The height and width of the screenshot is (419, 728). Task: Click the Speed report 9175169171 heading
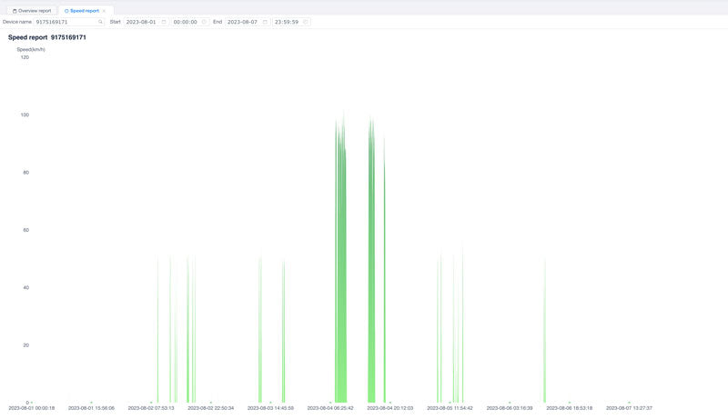(x=47, y=37)
